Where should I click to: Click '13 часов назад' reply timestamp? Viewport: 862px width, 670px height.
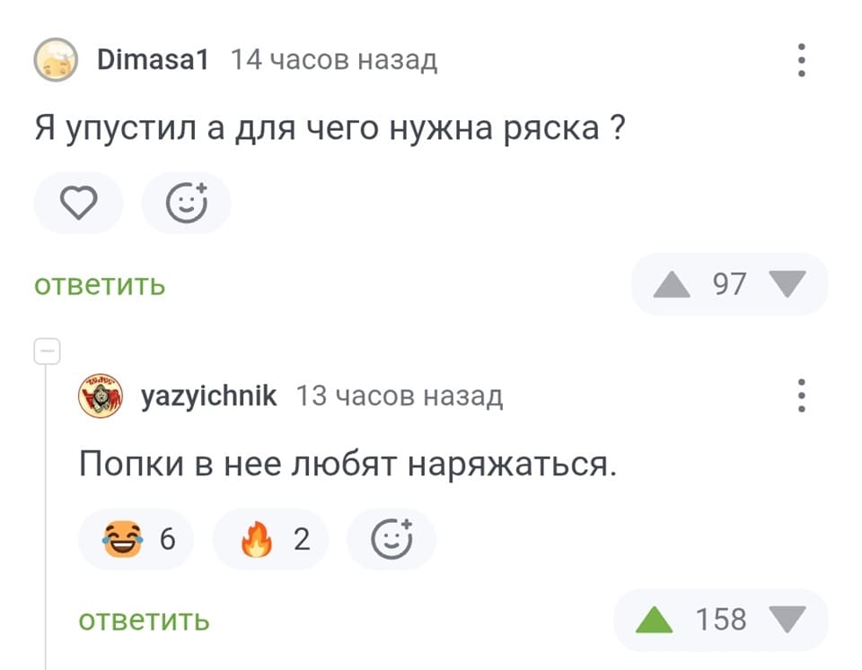400,396
